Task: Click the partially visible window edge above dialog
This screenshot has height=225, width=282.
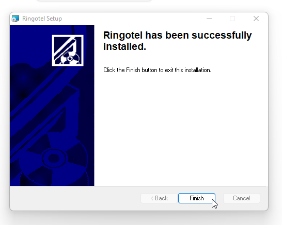Action: point(95,1)
